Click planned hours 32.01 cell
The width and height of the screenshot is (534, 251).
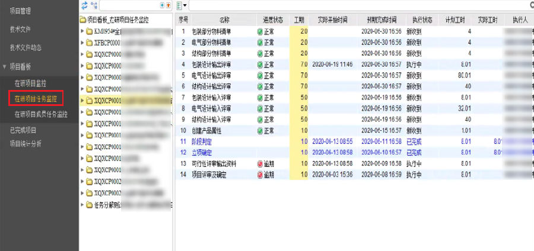tap(465, 109)
